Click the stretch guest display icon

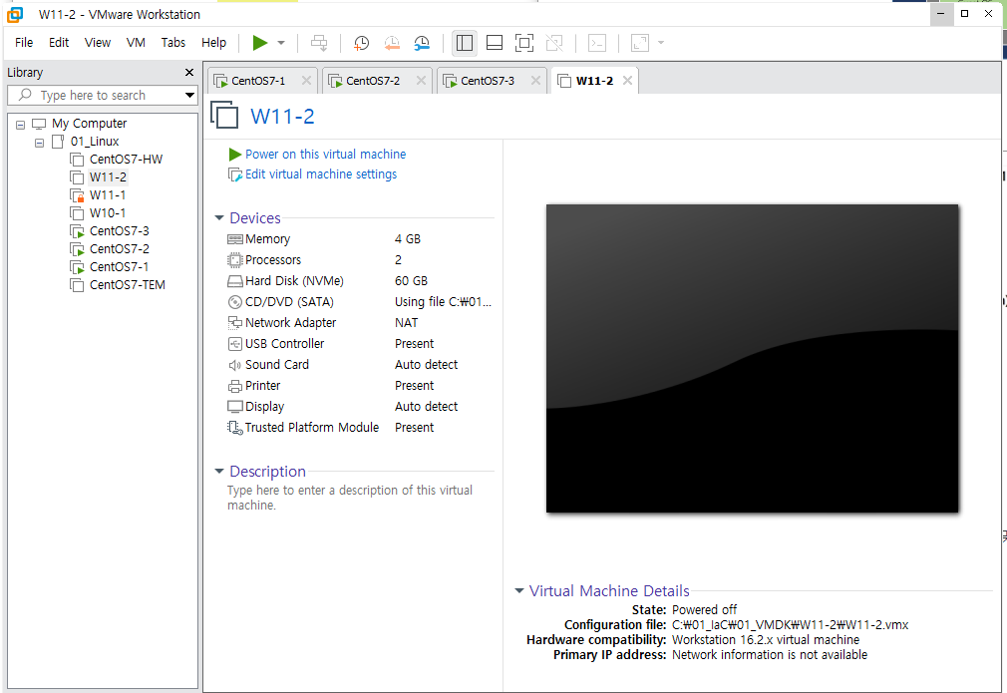640,43
